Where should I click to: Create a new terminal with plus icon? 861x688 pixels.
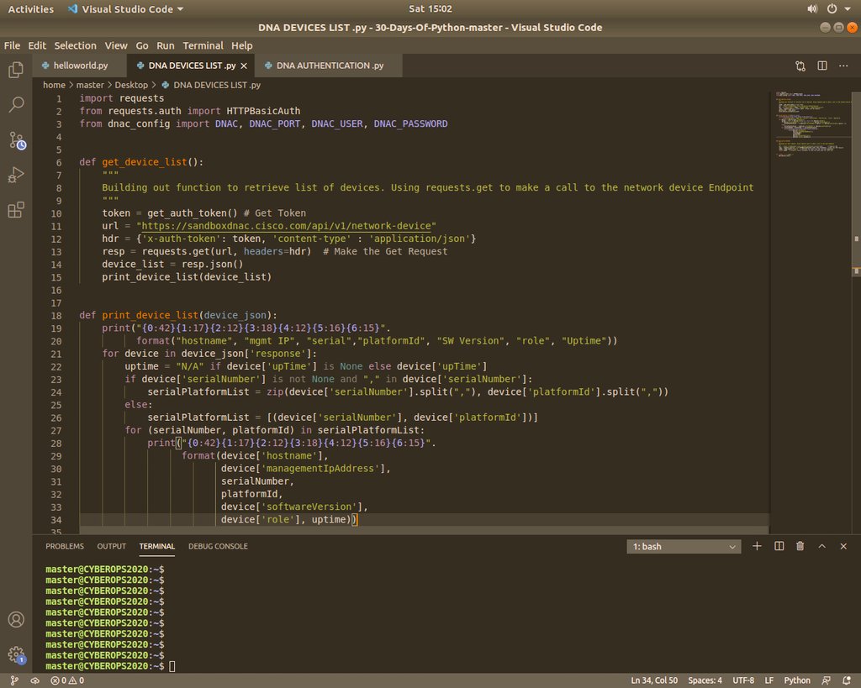pyautogui.click(x=757, y=546)
